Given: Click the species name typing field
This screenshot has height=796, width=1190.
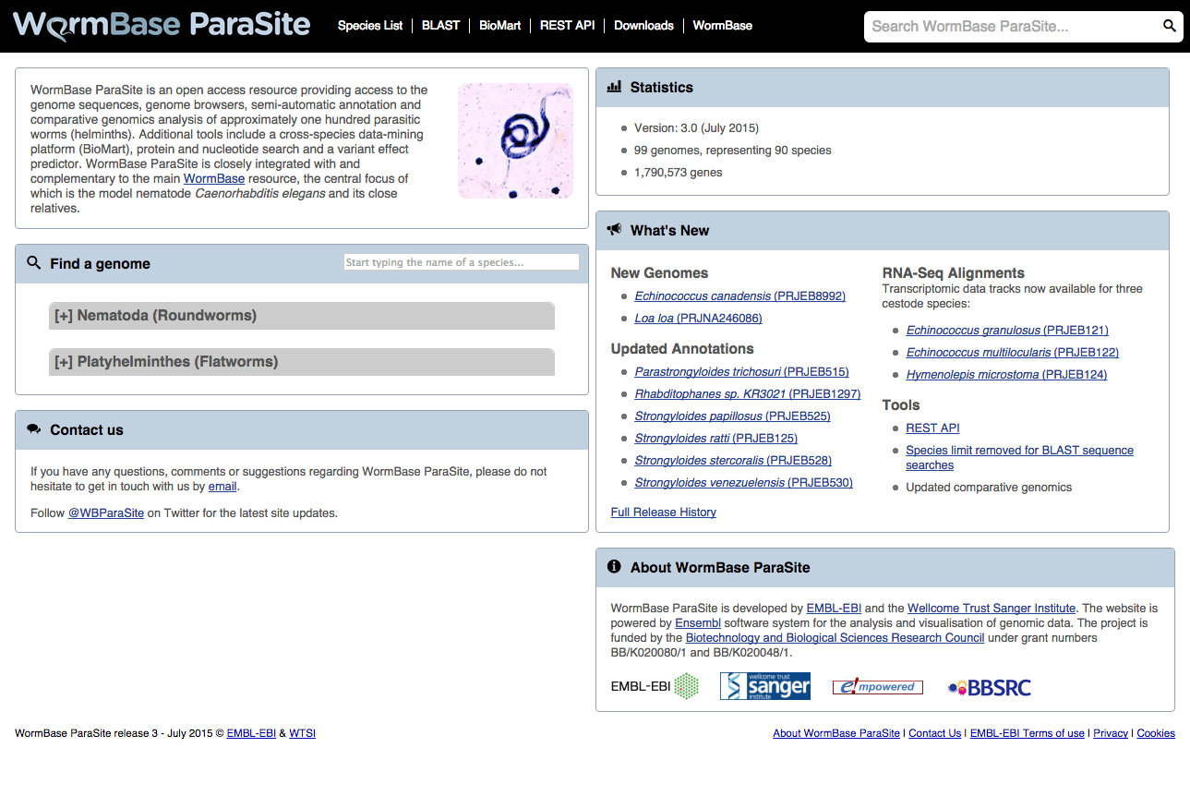Looking at the screenshot, I should pos(460,261).
